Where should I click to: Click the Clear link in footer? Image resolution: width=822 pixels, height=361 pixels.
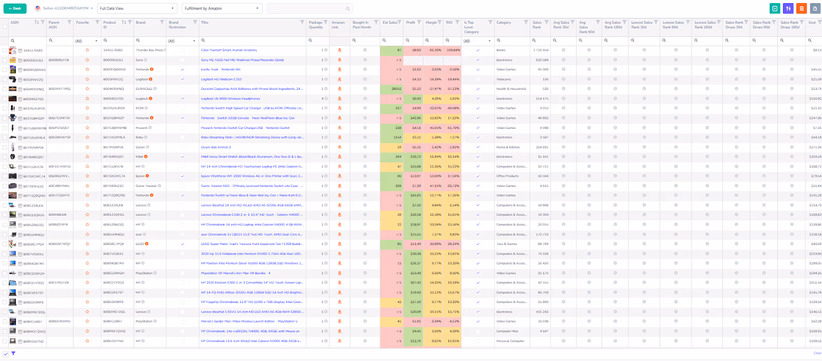pos(817,353)
